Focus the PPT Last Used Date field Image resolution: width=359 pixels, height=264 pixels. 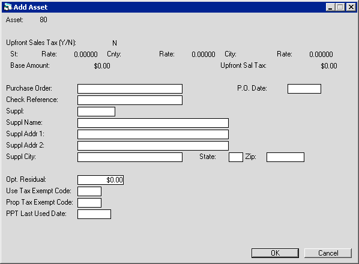[x=94, y=214]
